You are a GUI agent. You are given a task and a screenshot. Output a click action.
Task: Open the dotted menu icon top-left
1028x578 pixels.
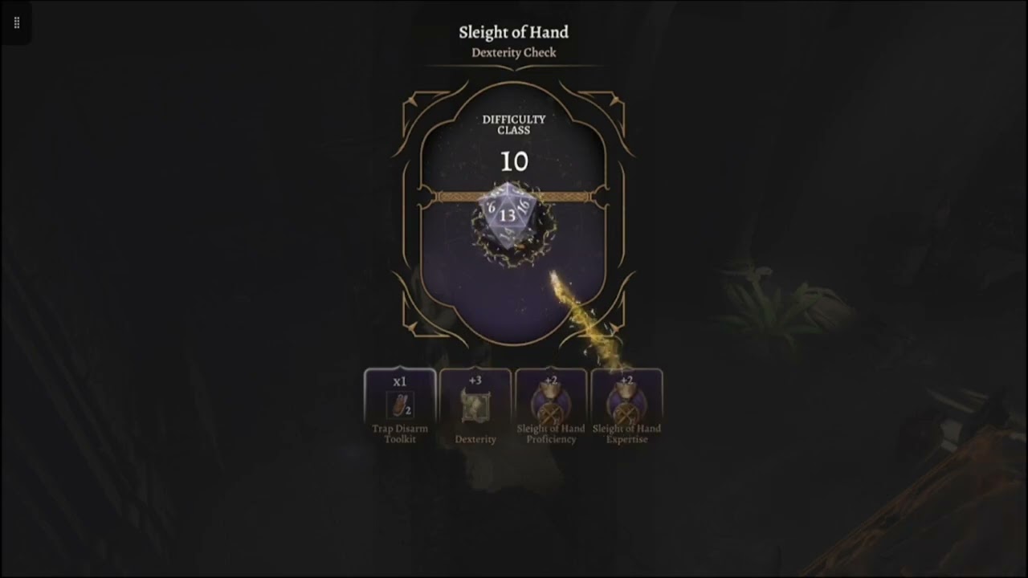tap(16, 22)
